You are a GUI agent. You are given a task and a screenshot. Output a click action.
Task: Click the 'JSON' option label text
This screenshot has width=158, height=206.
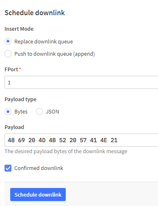[x=53, y=112]
